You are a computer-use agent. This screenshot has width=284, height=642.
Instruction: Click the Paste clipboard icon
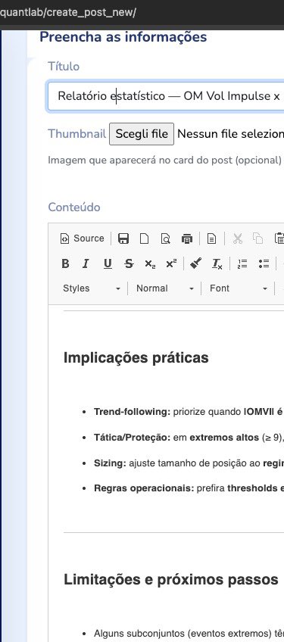(279, 238)
